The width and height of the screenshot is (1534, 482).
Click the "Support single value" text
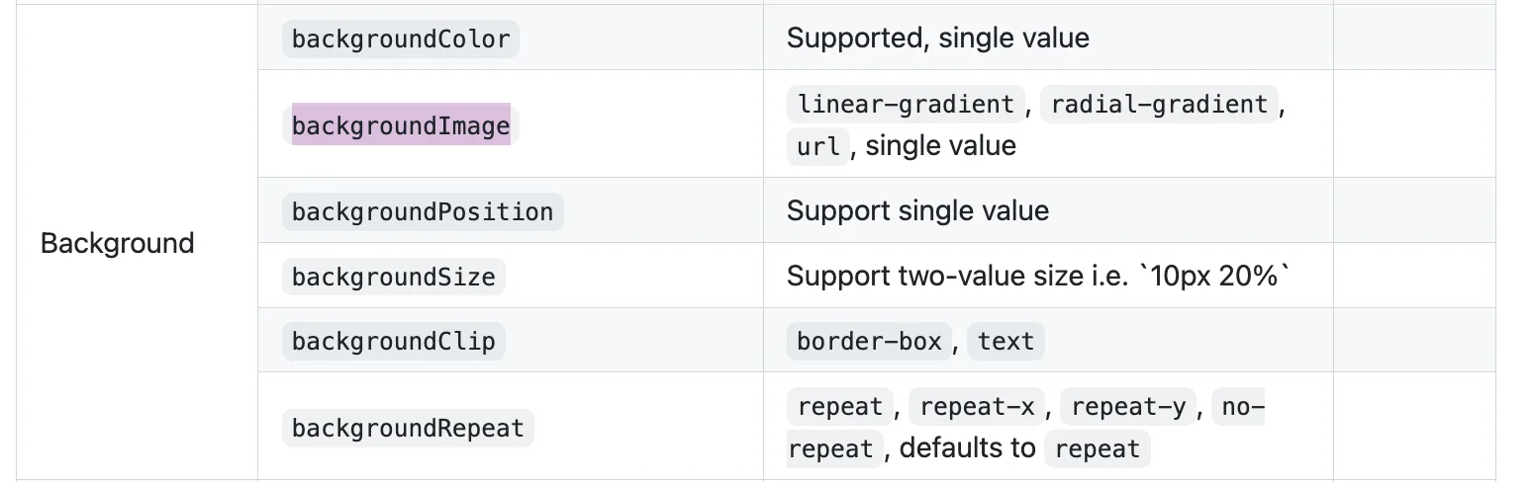click(917, 210)
